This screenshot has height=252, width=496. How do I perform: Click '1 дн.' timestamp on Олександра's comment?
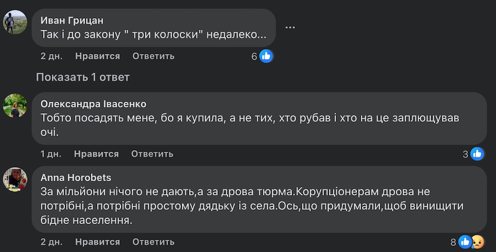(51, 154)
